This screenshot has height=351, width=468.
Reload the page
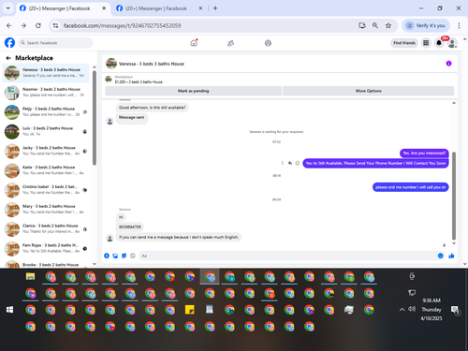click(x=38, y=25)
